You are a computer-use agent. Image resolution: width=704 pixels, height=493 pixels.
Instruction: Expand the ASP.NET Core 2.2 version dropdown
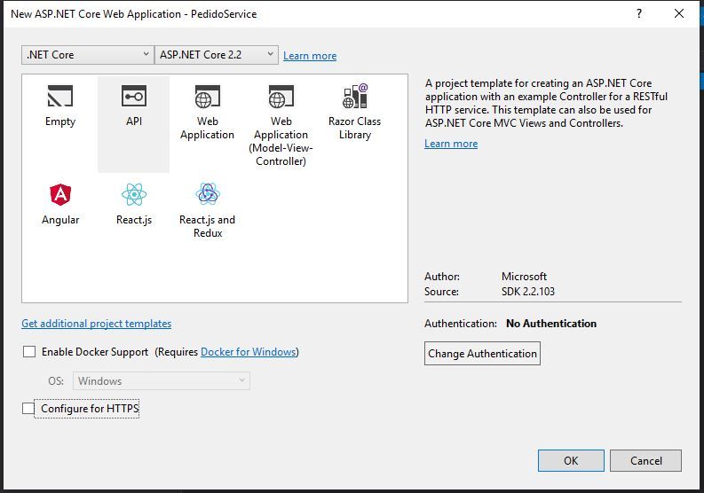217,55
